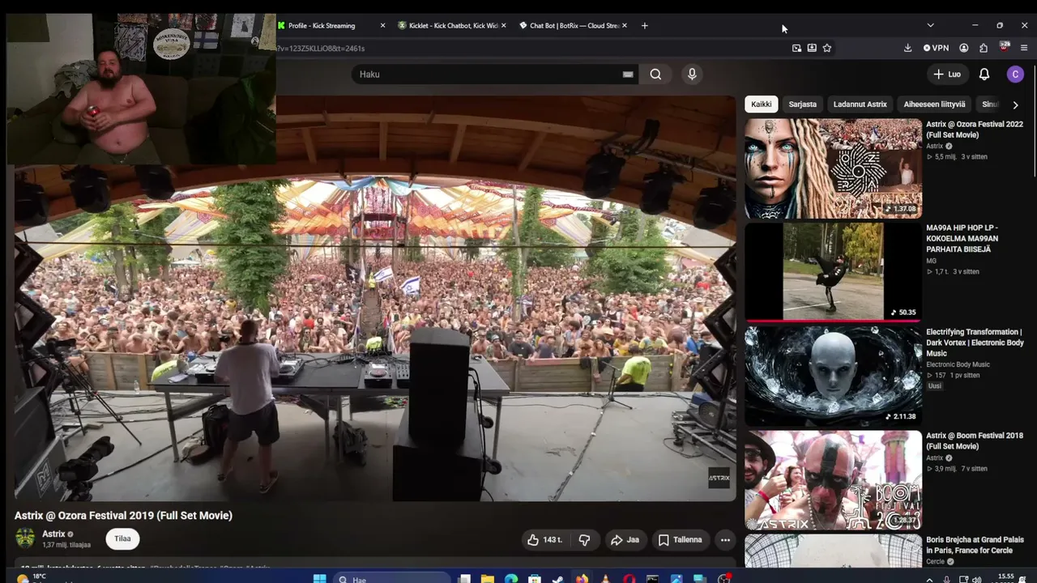
Task: Open Microsoft Edge from the taskbar
Action: tap(511, 579)
